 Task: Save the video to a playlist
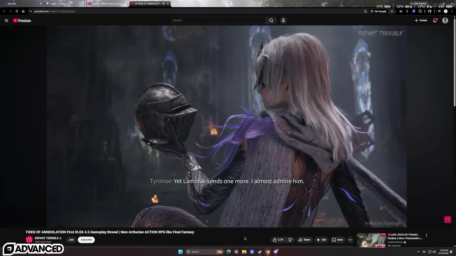[337, 240]
